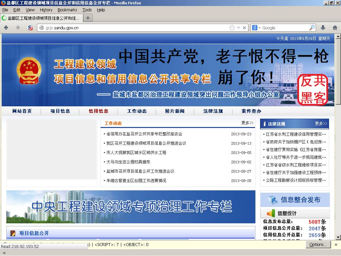Open law item 省住建厅关于加强建设工程预拌…

[x=296, y=173]
